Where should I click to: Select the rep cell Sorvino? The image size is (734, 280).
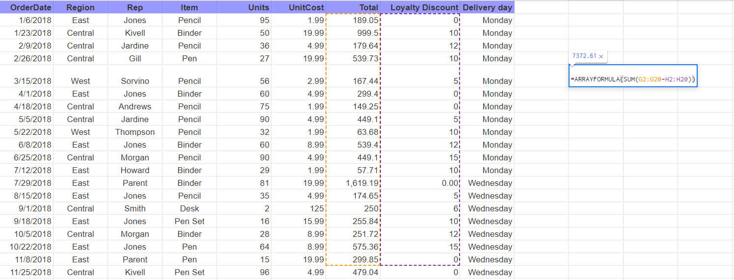pyautogui.click(x=135, y=76)
